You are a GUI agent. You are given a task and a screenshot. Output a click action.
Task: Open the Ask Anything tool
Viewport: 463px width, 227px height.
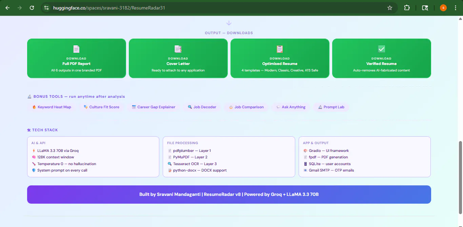[x=291, y=107]
